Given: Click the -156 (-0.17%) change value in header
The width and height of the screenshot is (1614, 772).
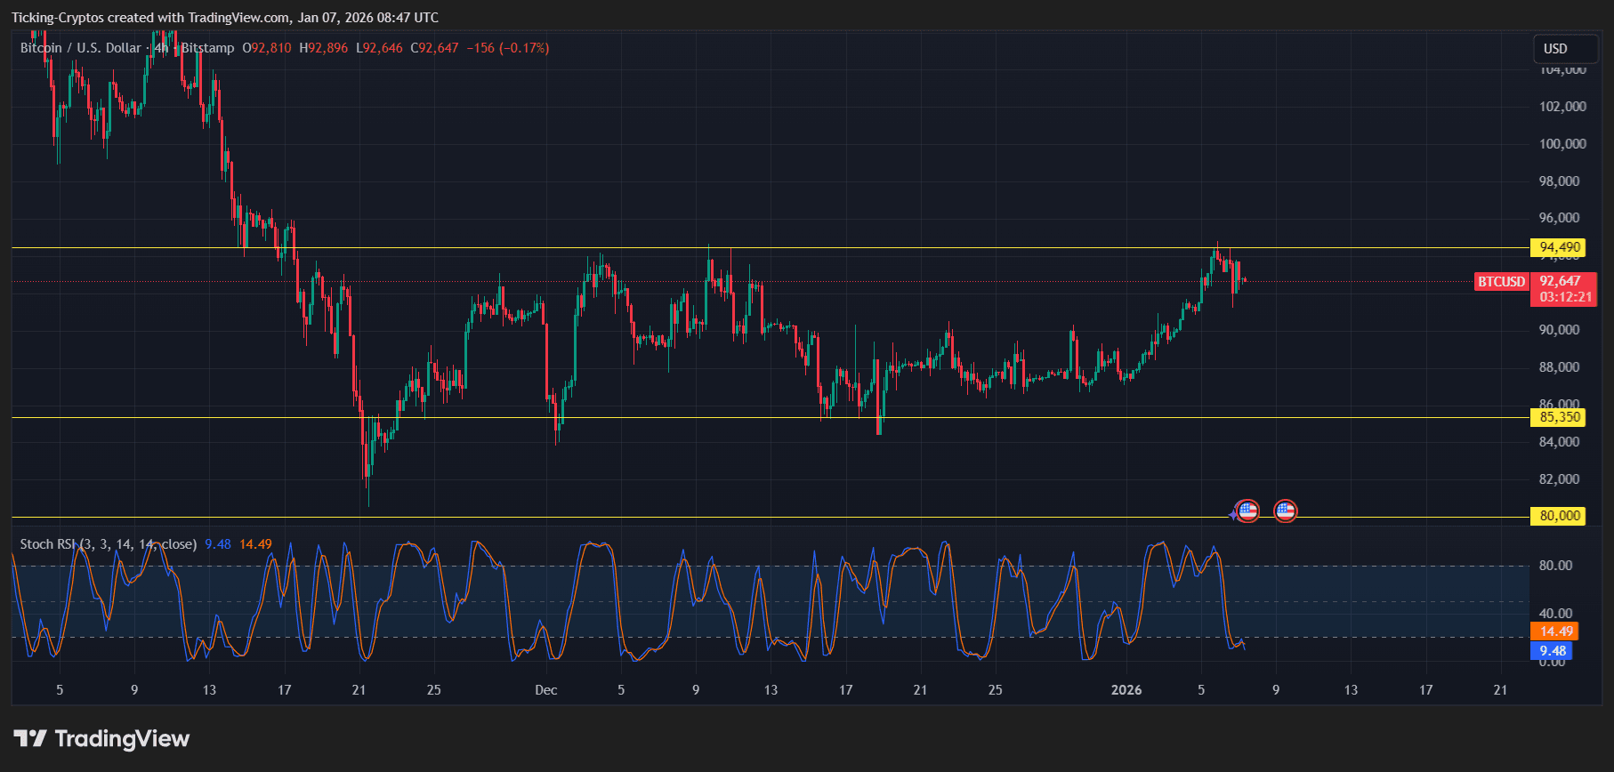Looking at the screenshot, I should 507,48.
